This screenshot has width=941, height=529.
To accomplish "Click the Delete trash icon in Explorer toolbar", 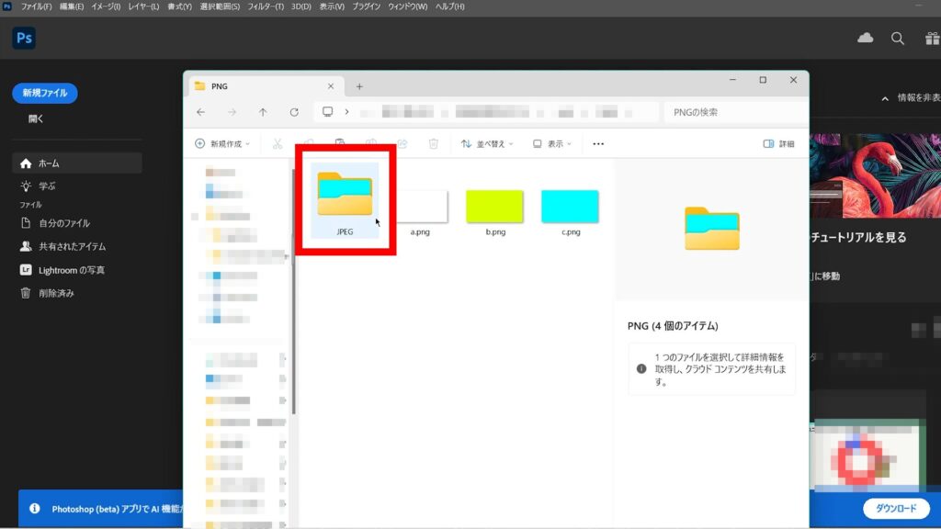I will point(434,144).
